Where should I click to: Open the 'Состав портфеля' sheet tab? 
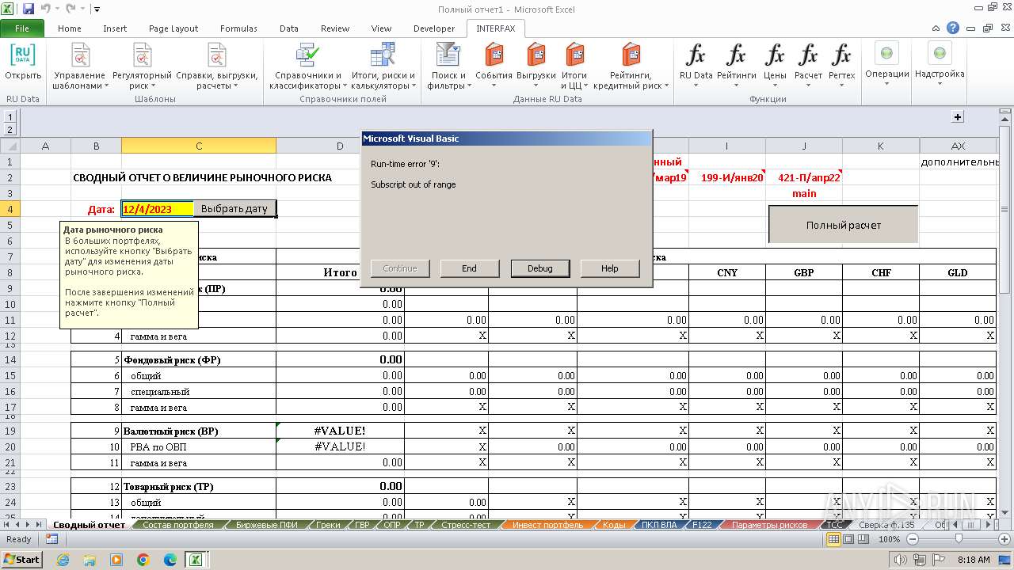point(177,525)
